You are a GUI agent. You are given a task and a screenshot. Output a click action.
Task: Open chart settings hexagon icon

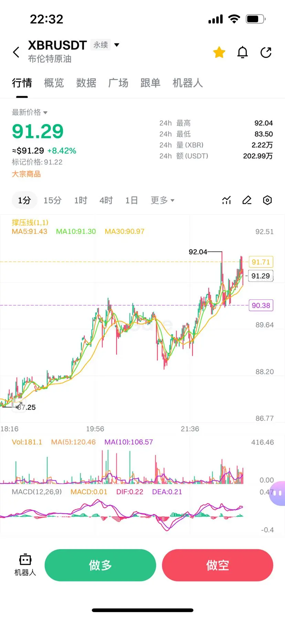pos(267,200)
